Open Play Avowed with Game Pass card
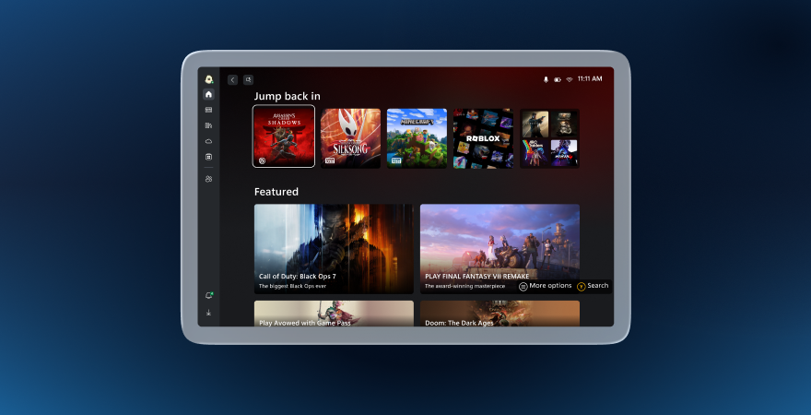This screenshot has width=811, height=415. click(x=334, y=314)
